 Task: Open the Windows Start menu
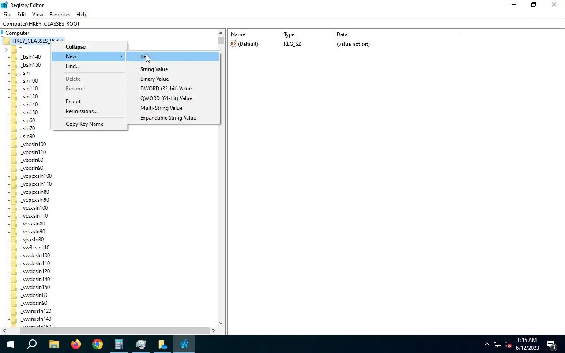[x=11, y=344]
